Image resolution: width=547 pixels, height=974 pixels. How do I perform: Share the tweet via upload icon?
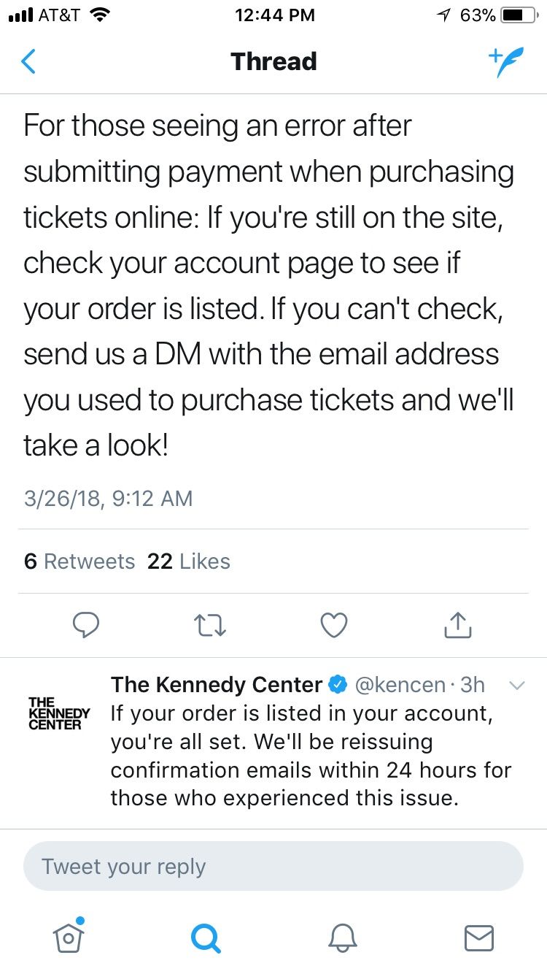click(x=458, y=624)
